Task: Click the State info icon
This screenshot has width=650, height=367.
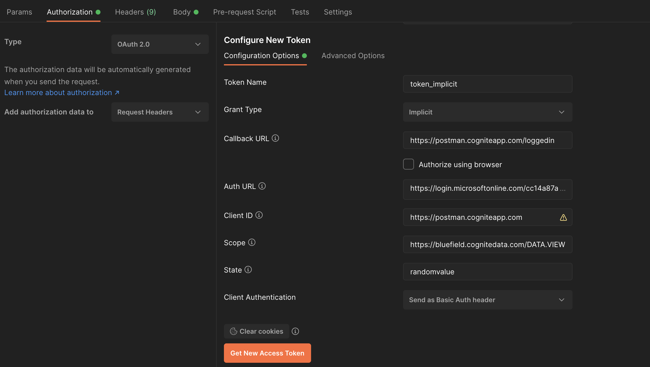Action: [x=248, y=269]
